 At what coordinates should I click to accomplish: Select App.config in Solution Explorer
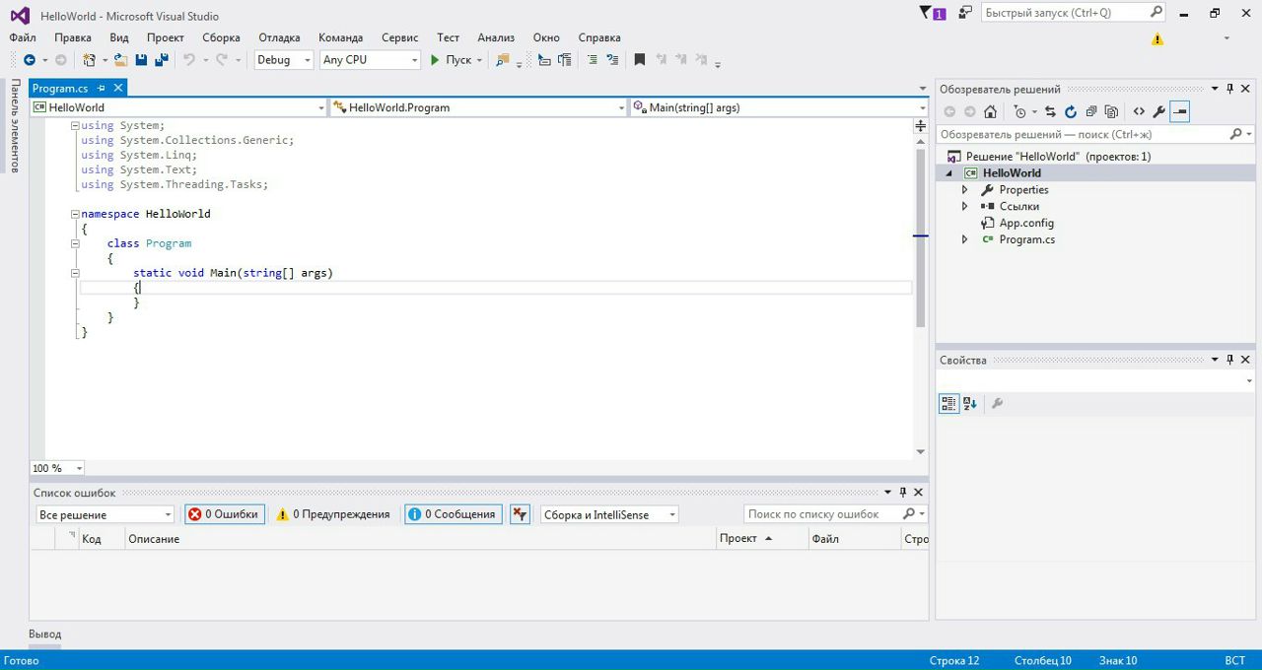point(1025,223)
